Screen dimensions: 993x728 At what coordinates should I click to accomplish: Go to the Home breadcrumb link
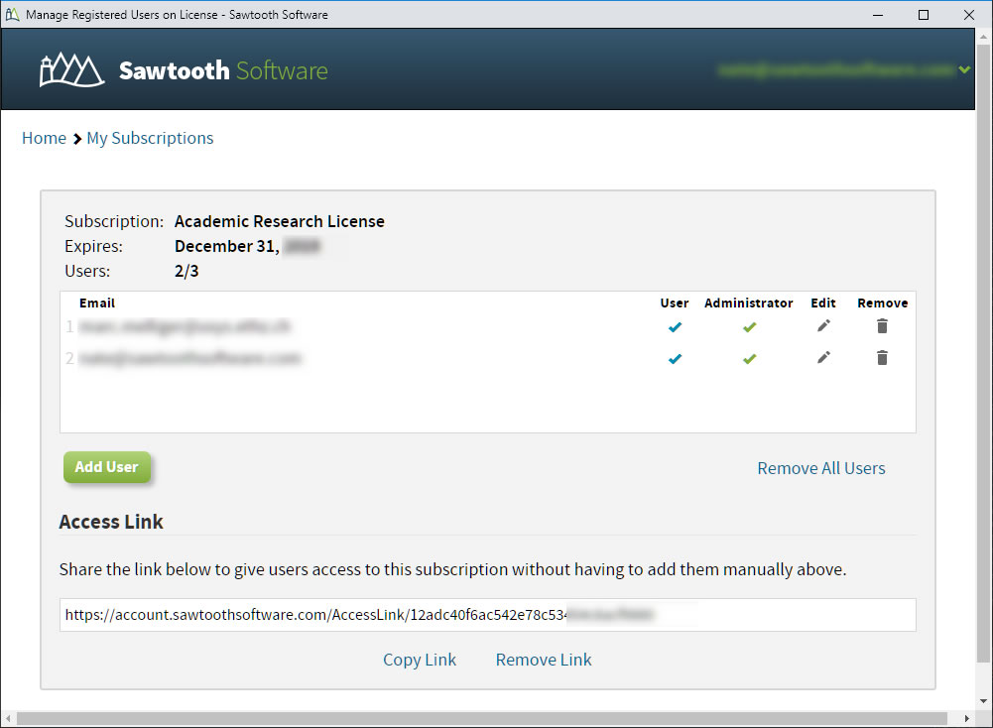click(x=44, y=138)
